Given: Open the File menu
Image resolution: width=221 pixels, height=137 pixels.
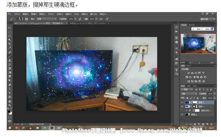Looking at the screenshot, I should 17,14.
